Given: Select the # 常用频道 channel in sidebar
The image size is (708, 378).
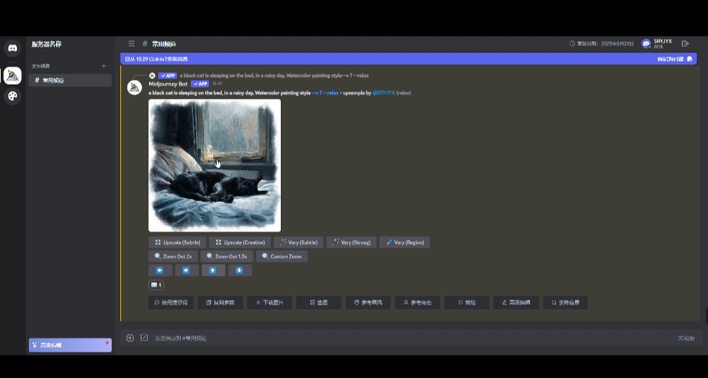Looking at the screenshot, I should (x=69, y=80).
